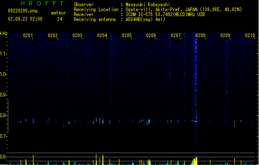Viewport: 259px width, 165px height.
Task: Click the 'meteor' count label
Action: tap(58, 13)
